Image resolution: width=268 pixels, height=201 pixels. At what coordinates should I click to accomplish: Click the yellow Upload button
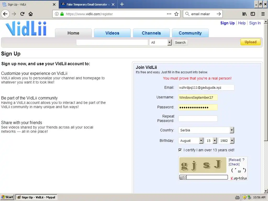point(250,42)
